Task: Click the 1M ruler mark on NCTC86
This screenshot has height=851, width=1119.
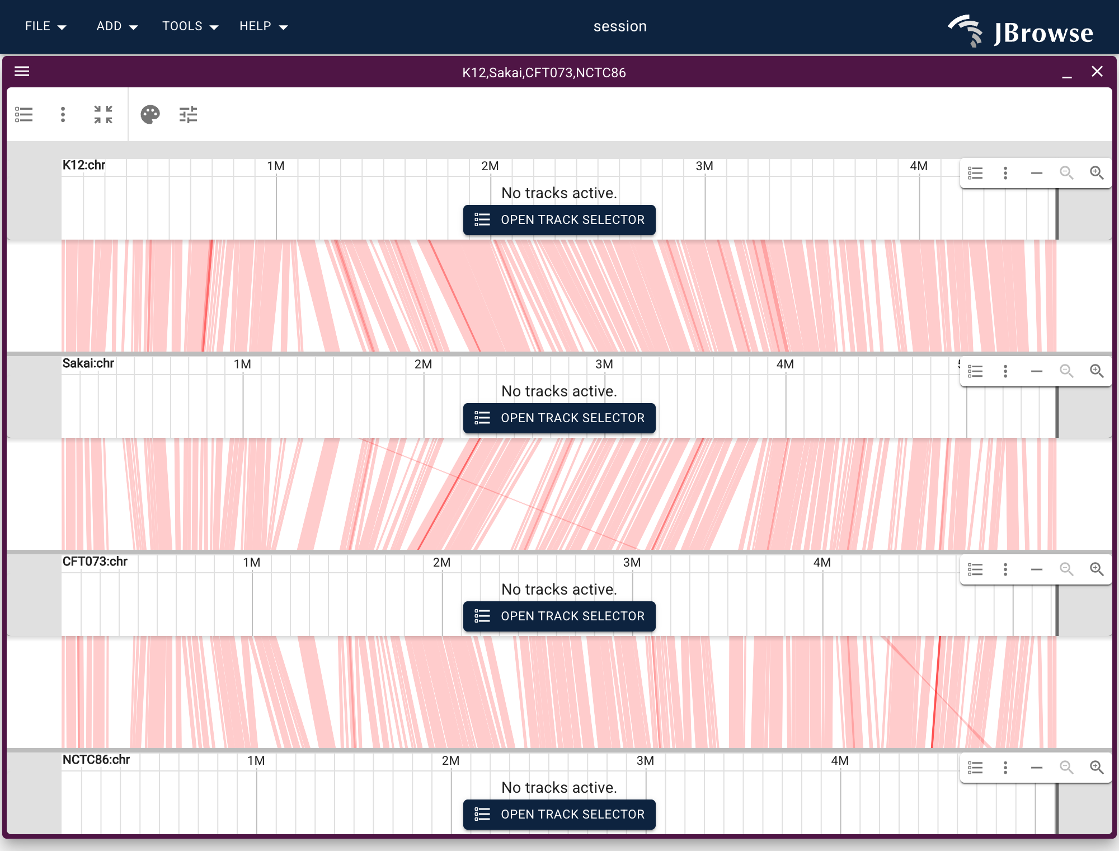Action: [256, 761]
